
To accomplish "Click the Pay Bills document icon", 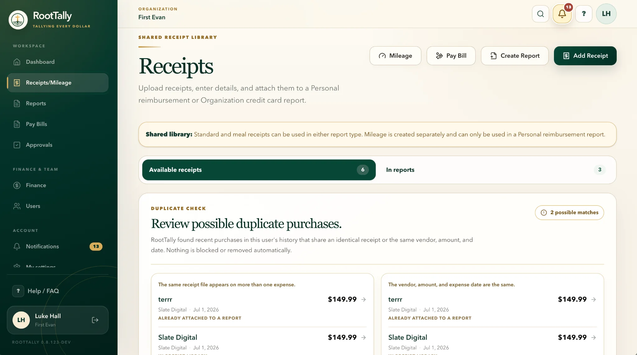I will coord(17,124).
